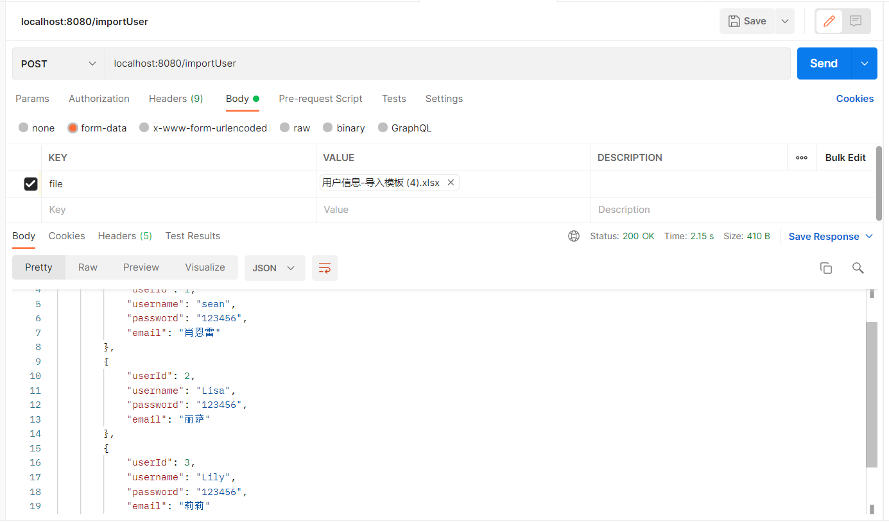Select the form-data radio button
889x522 pixels.
pos(73,128)
